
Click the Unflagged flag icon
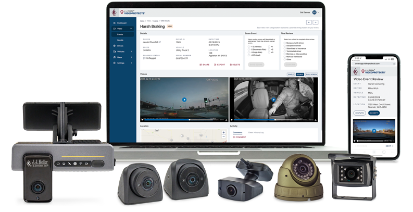[144, 58]
